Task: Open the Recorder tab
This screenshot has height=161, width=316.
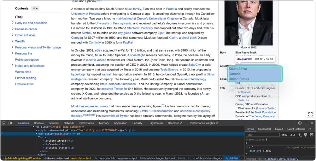Action: [175, 123]
